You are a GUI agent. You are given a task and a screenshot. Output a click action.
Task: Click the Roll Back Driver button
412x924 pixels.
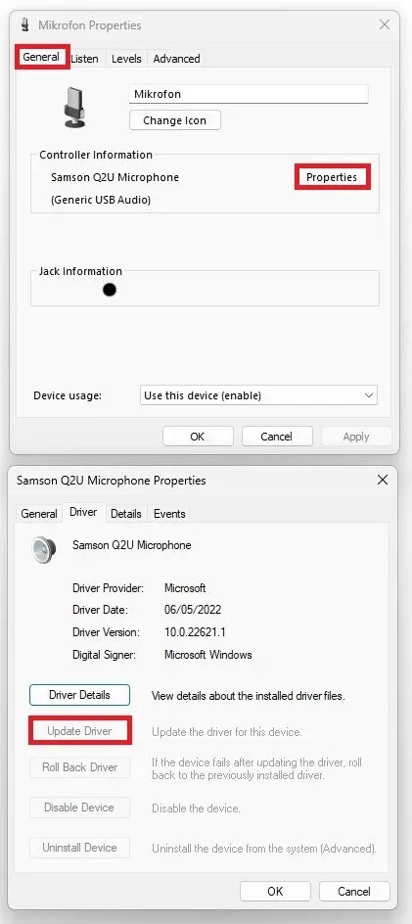(x=79, y=767)
